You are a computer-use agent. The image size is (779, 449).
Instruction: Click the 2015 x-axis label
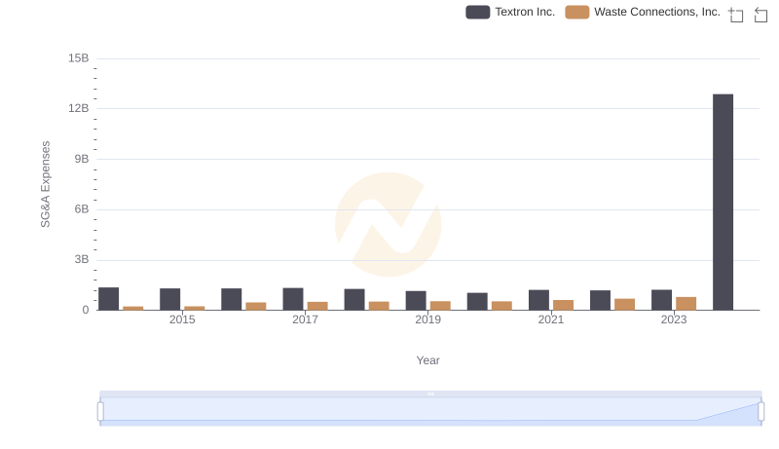click(182, 319)
